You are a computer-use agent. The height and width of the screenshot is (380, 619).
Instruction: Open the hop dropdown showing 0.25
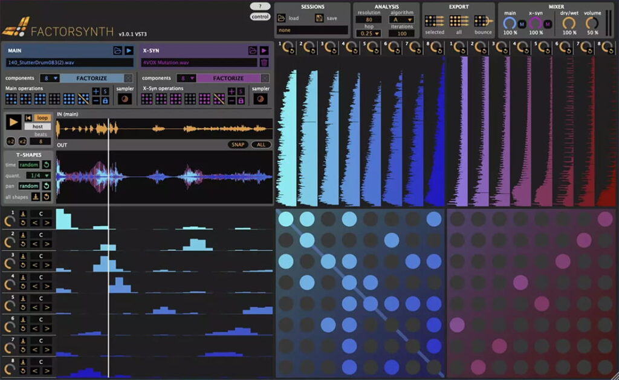(x=369, y=33)
